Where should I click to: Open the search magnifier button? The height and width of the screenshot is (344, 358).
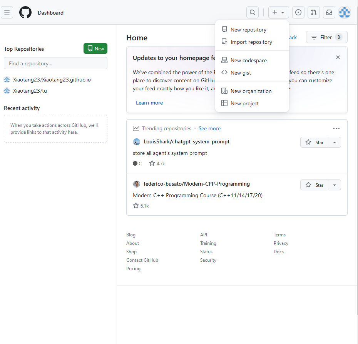click(x=253, y=12)
